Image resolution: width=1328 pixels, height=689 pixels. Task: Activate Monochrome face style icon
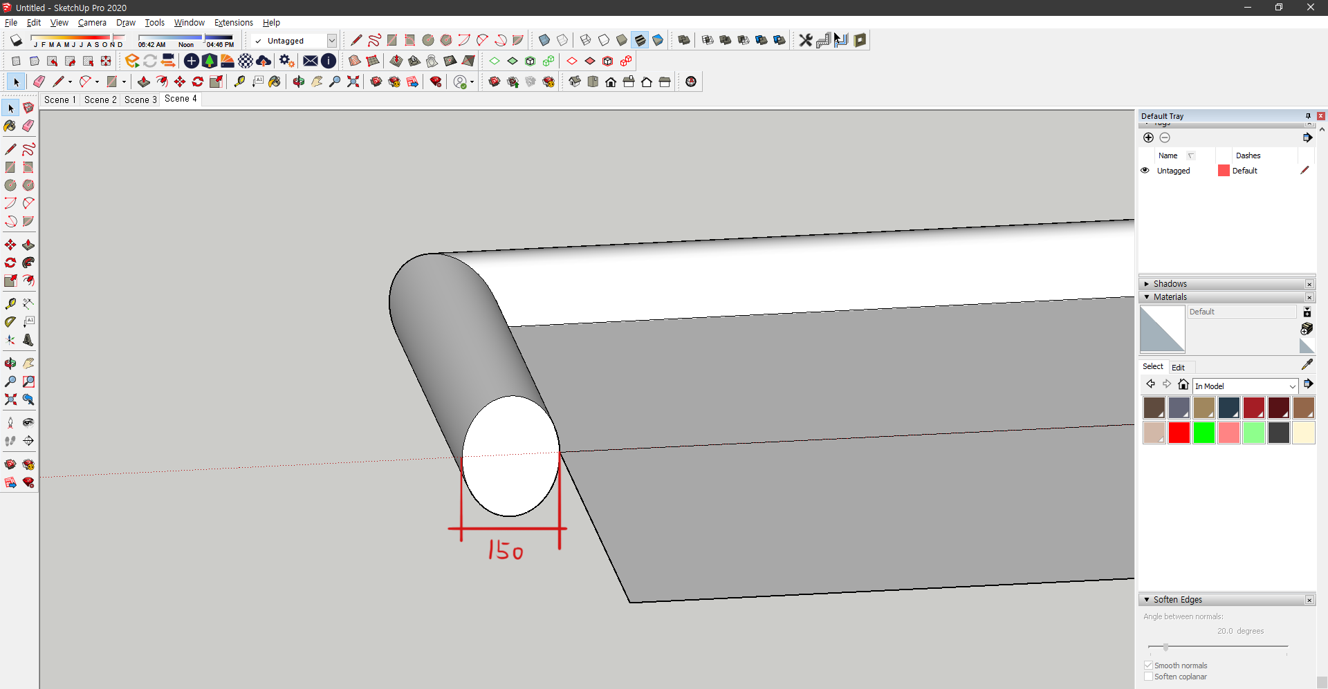(658, 40)
